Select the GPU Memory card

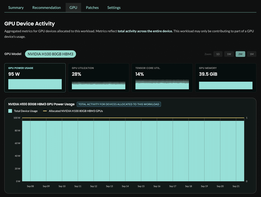click(x=226, y=78)
